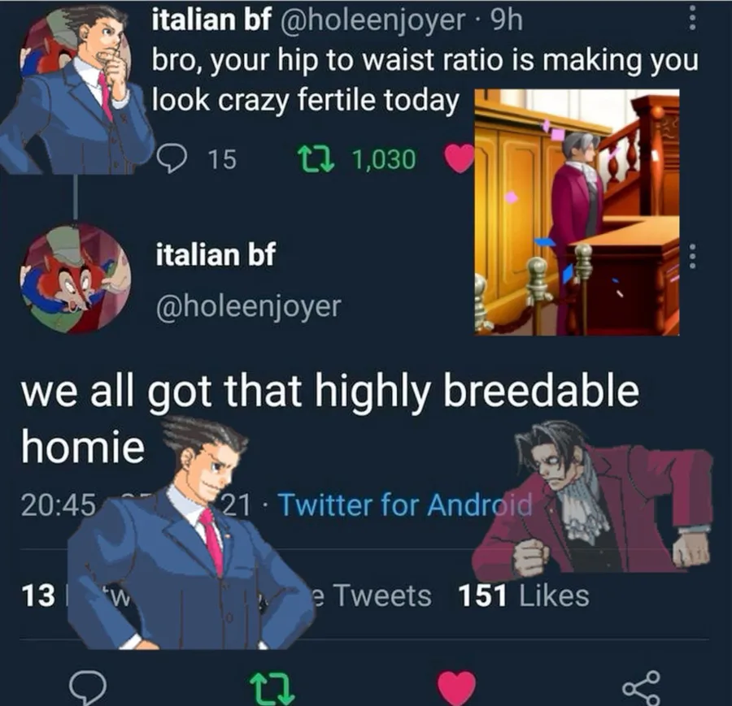The height and width of the screenshot is (706, 732).
Task: Open the round fox cartoon profile avatar
Action: pyautogui.click(x=75, y=279)
